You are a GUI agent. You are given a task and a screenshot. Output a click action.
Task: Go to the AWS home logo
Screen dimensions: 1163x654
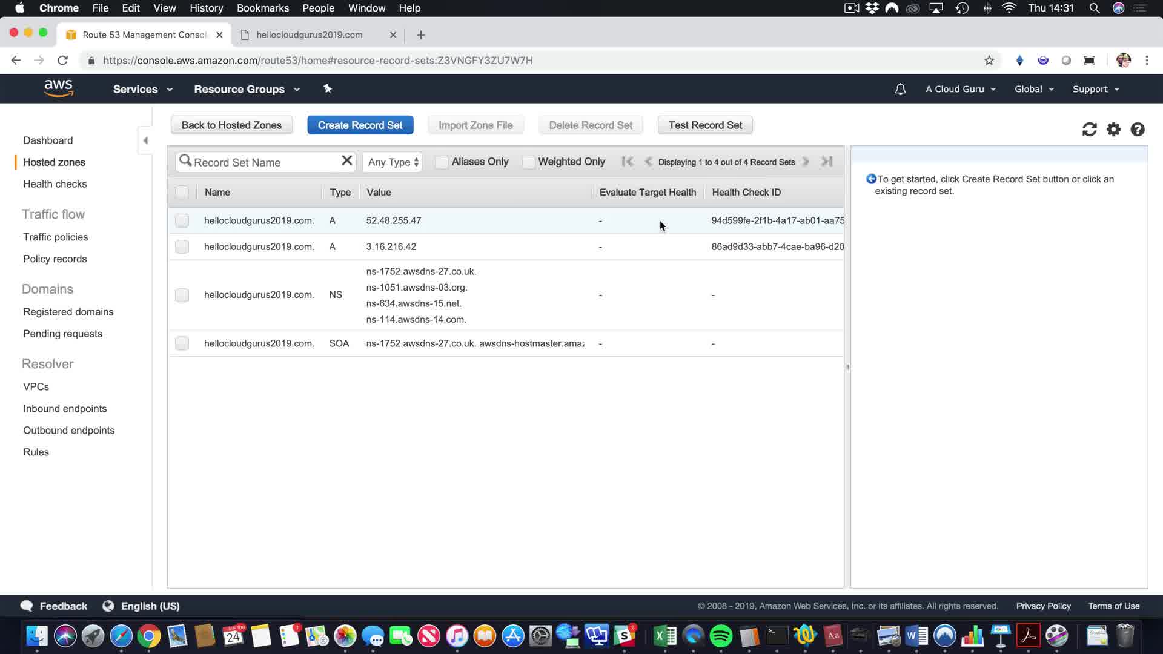click(59, 88)
